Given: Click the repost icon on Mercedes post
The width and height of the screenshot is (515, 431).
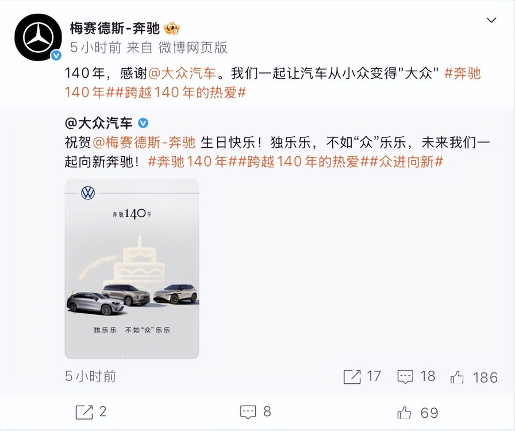Looking at the screenshot, I should 84,412.
